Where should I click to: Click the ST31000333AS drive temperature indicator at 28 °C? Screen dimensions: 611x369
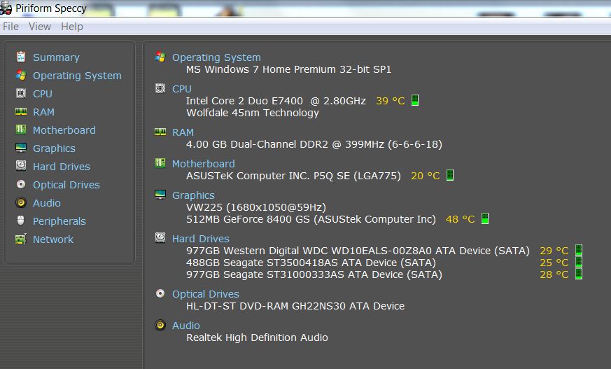coord(579,274)
